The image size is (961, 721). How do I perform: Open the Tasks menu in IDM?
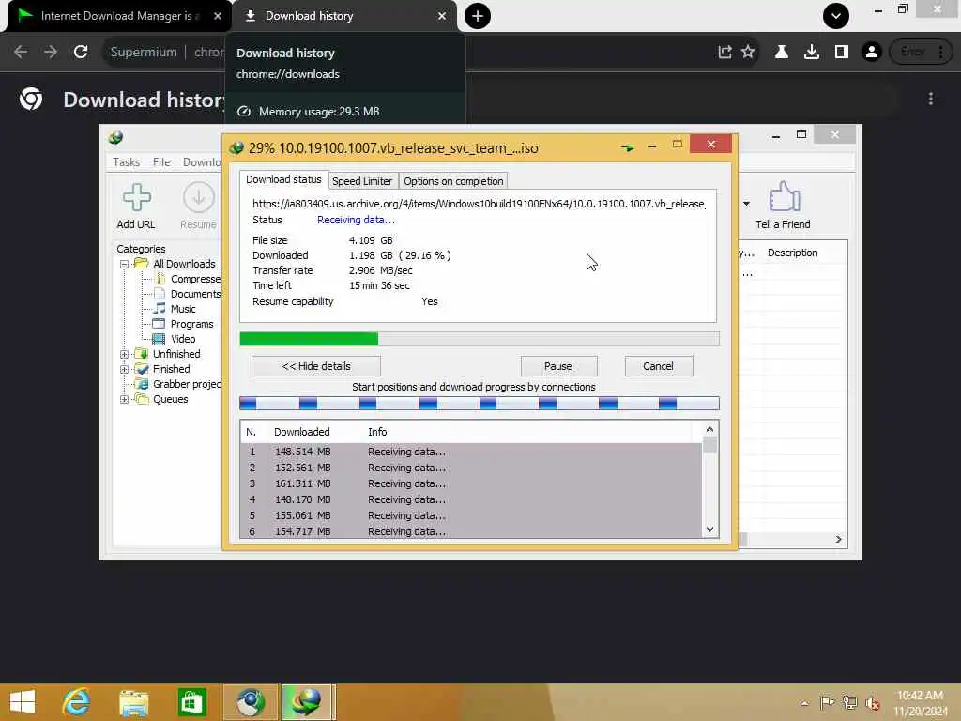(x=127, y=162)
